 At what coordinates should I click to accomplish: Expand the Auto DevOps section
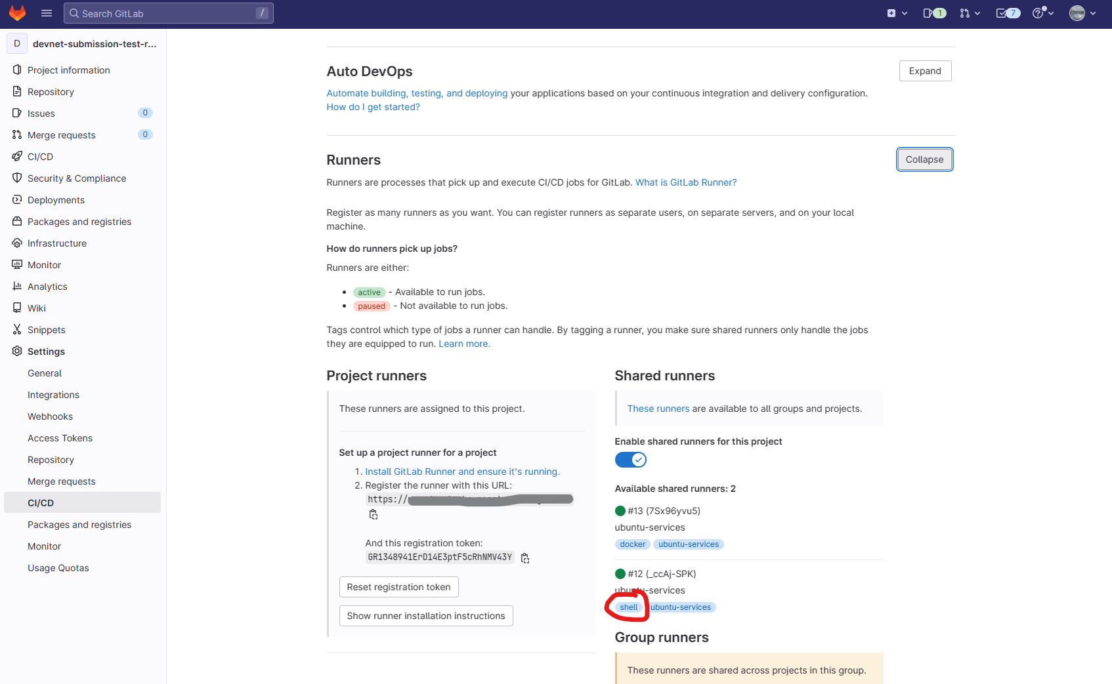pyautogui.click(x=925, y=71)
